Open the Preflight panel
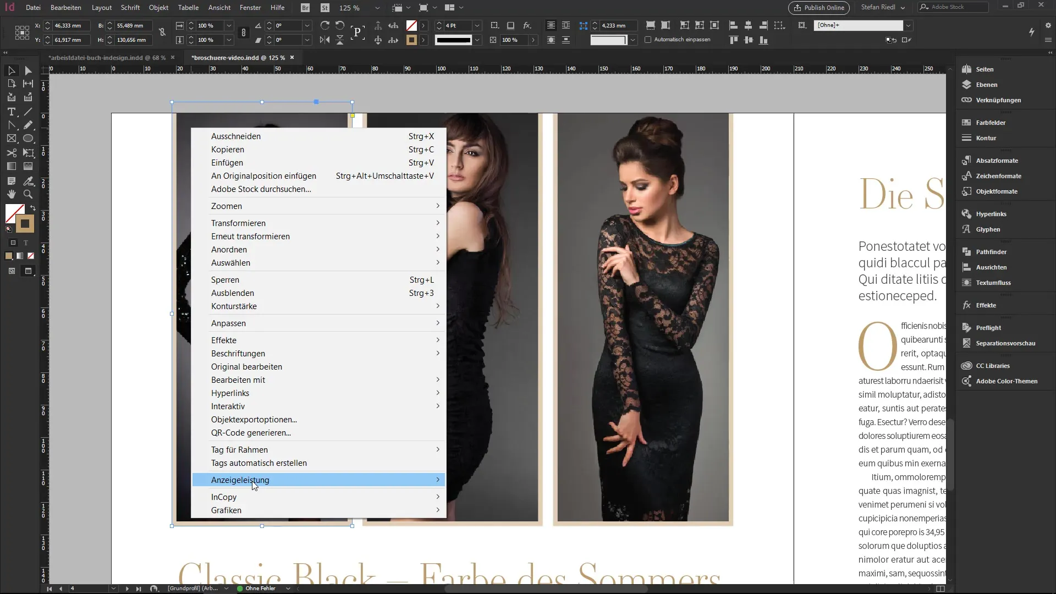Screen dimensions: 1056x594 [x=988, y=328]
